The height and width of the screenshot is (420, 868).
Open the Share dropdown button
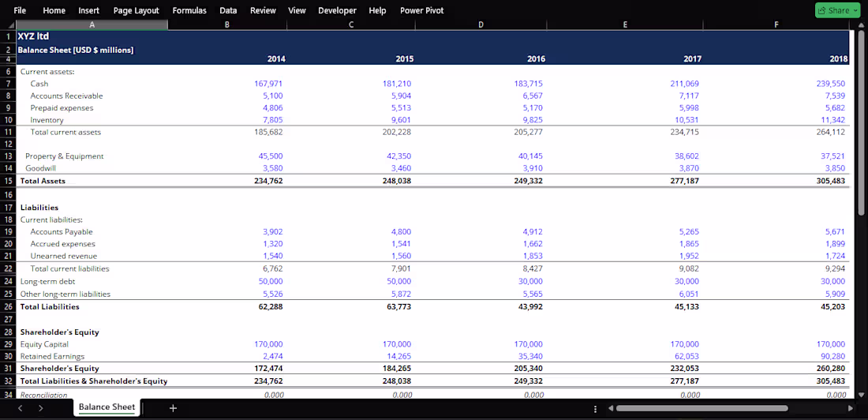[x=837, y=10]
